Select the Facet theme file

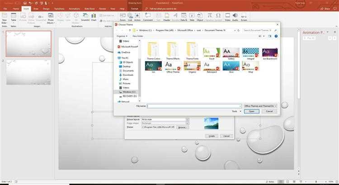[211, 53]
